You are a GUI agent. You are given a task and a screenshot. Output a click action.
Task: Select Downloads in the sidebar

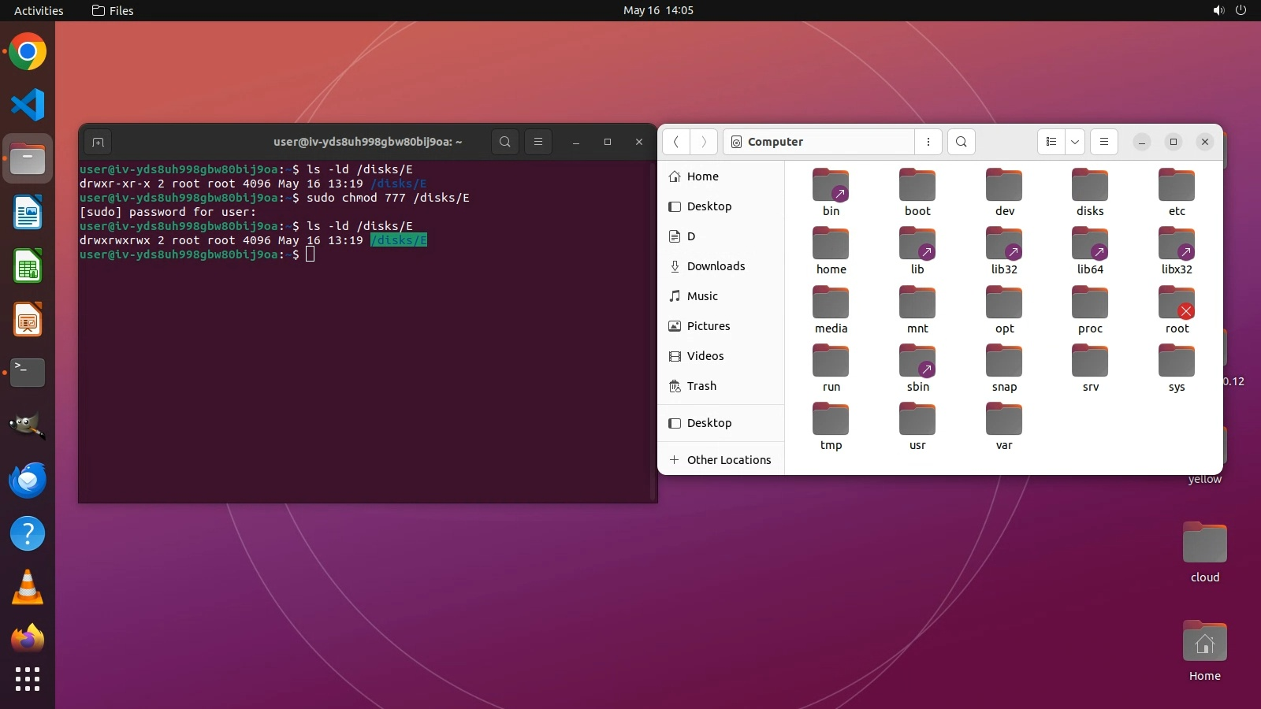tap(716, 266)
